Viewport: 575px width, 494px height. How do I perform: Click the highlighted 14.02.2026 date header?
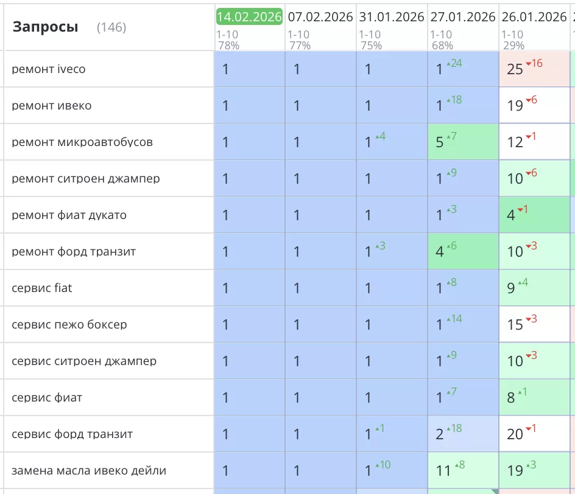(249, 17)
